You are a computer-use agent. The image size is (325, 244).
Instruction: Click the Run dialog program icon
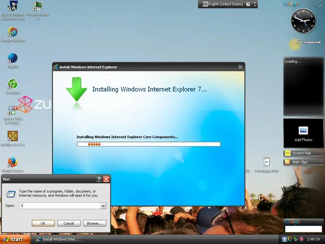(10, 194)
